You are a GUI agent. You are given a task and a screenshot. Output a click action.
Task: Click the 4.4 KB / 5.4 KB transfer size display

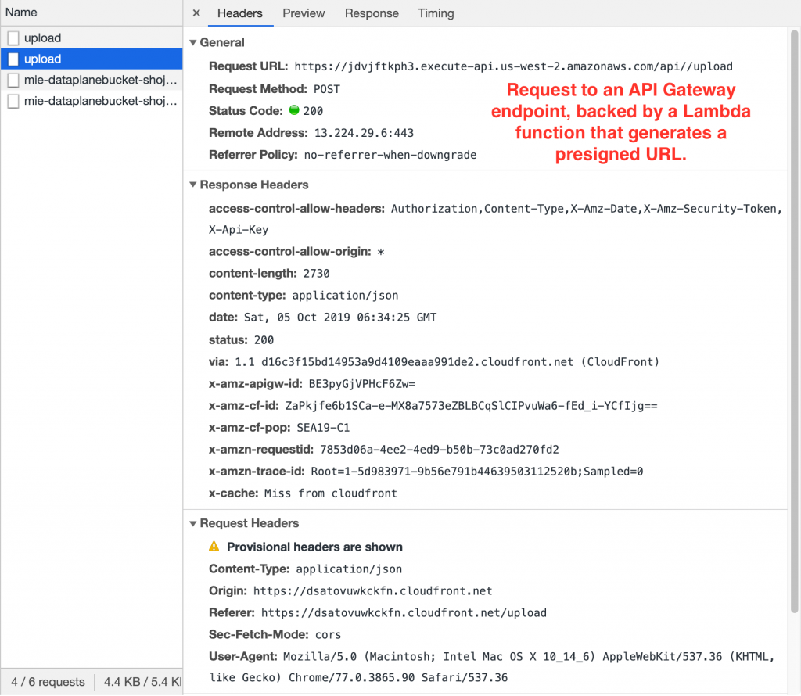pyautogui.click(x=141, y=682)
